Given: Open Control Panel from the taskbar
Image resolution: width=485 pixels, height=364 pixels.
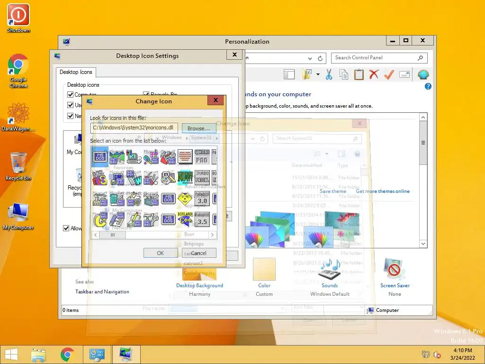Looking at the screenshot, I should tap(97, 355).
